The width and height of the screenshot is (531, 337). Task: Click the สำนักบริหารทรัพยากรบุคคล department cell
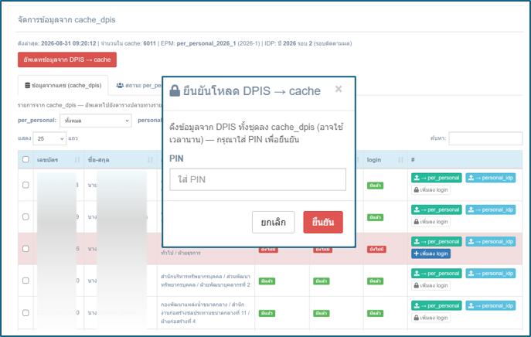point(206,281)
